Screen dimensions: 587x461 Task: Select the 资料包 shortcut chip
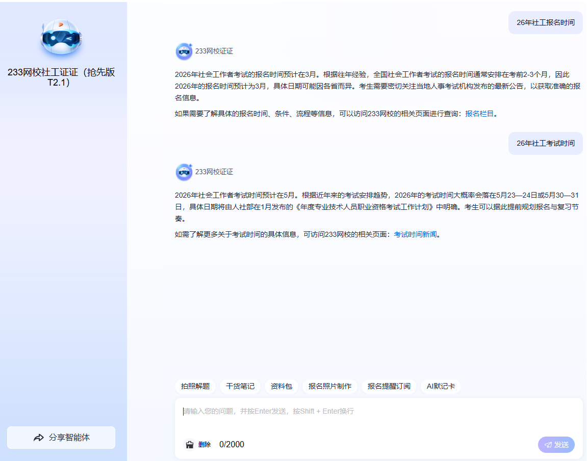[281, 386]
